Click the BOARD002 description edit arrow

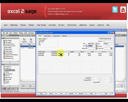69,55
